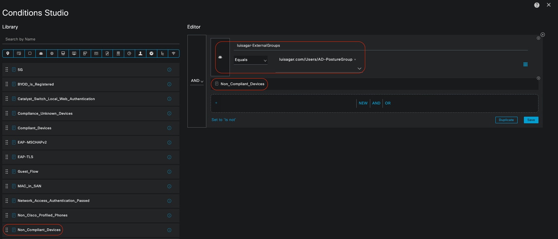This screenshot has height=239, width=558.
Task: Open the AND operator dropdown
Action: click(x=197, y=81)
